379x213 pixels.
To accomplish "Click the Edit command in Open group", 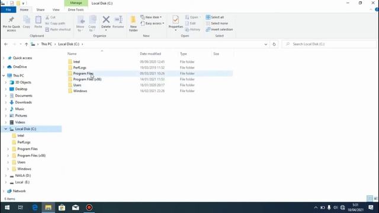I will coord(191,24).
